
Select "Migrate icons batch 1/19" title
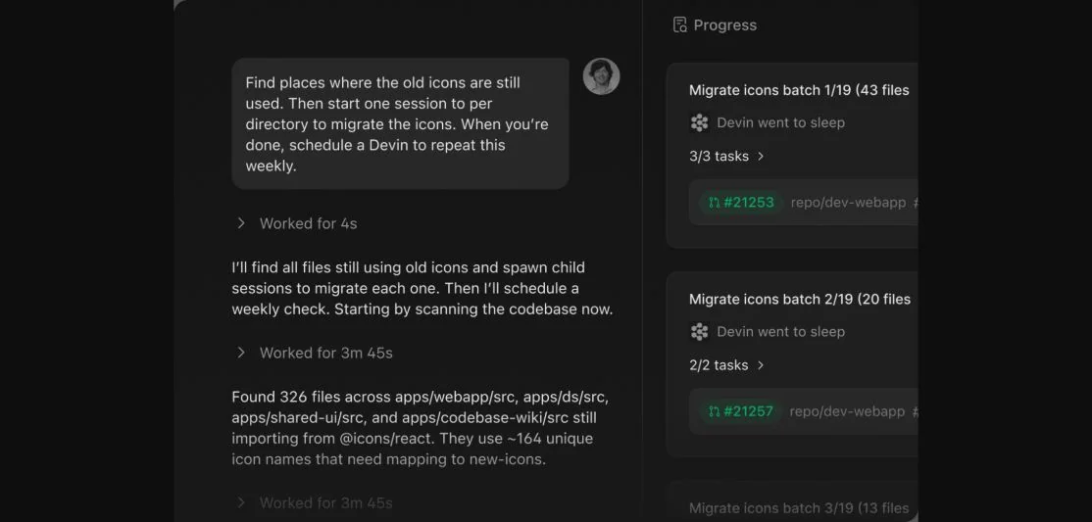[799, 90]
